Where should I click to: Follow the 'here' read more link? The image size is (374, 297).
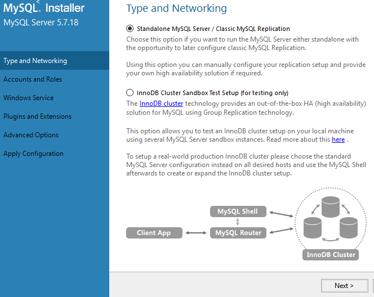click(x=338, y=139)
